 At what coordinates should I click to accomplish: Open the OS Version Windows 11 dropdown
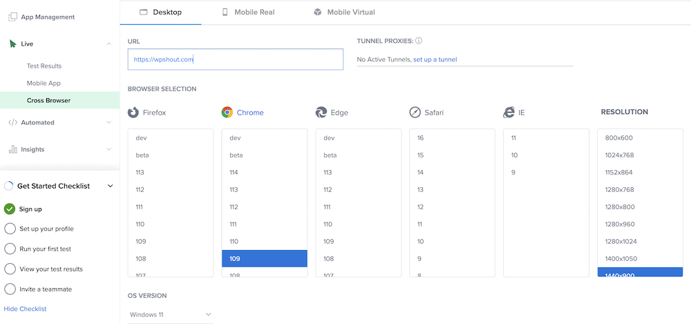click(171, 315)
